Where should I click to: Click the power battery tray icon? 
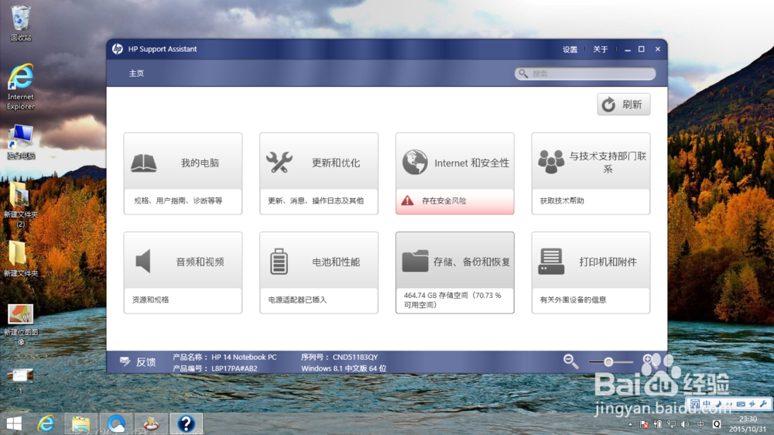pyautogui.click(x=657, y=424)
